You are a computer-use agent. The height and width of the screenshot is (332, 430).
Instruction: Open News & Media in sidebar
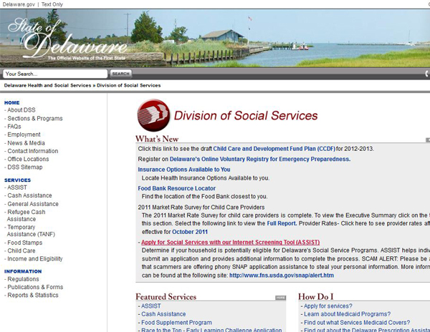coord(26,143)
